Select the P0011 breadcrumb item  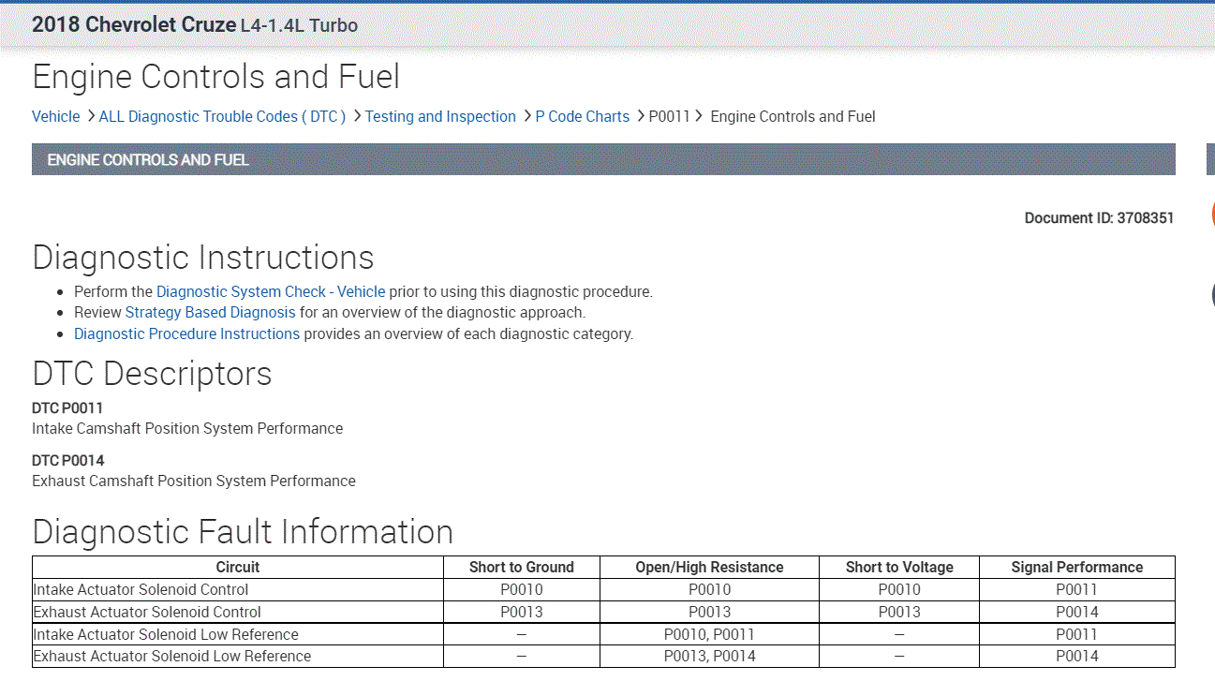pyautogui.click(x=669, y=116)
